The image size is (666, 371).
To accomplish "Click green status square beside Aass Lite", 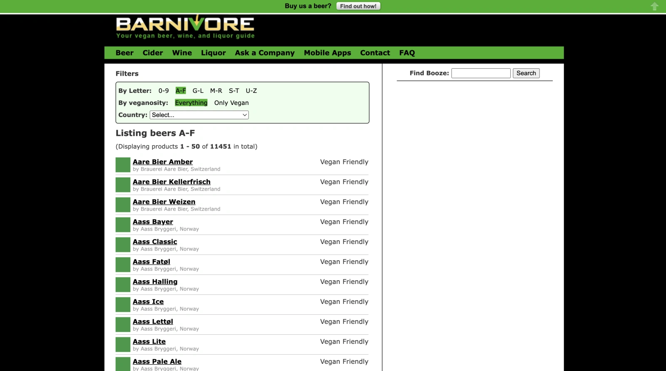I will click(x=123, y=345).
